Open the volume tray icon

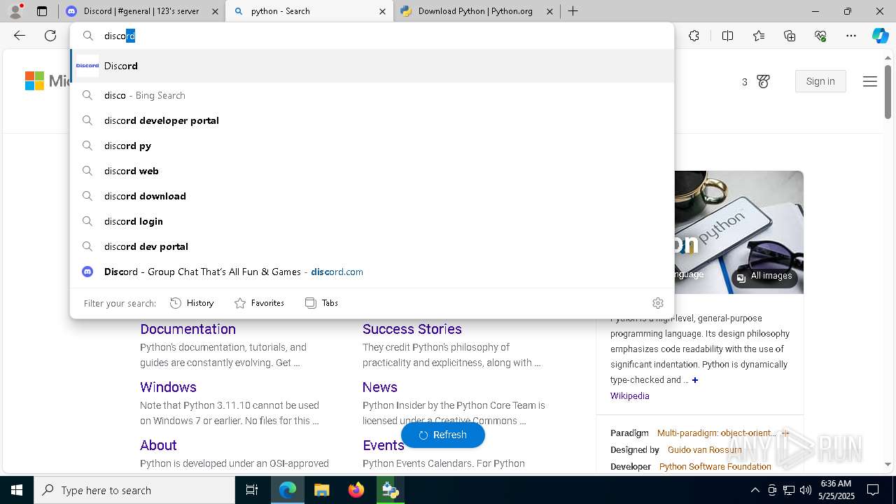click(805, 490)
